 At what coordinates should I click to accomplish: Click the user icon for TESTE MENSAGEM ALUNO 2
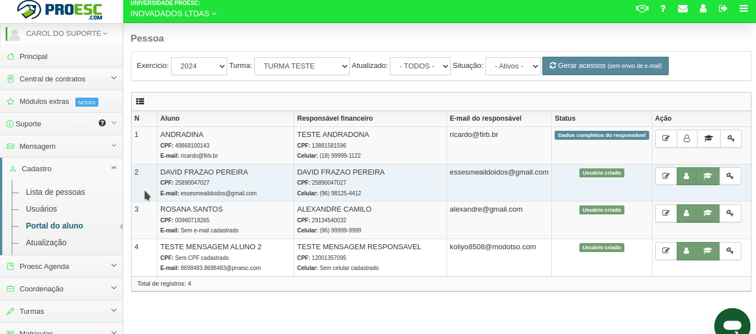click(687, 251)
